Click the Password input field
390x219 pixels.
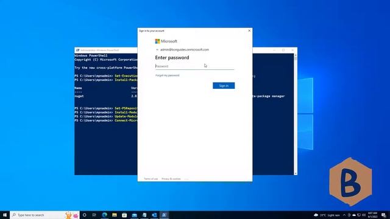tap(194, 66)
